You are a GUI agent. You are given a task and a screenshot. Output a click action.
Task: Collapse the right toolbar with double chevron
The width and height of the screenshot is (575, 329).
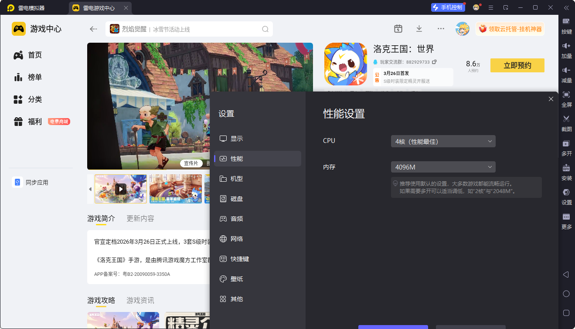[566, 7]
